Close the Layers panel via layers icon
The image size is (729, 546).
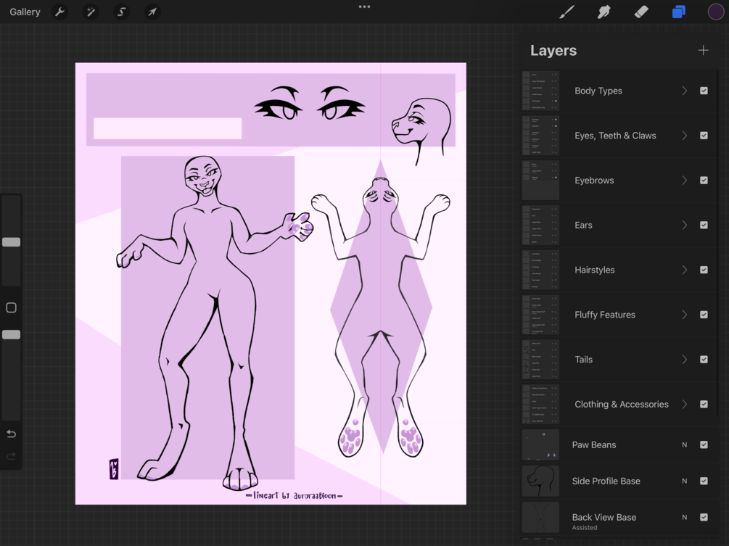coord(679,12)
